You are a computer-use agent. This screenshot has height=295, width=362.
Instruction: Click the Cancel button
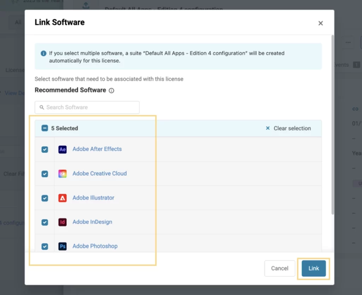[280, 268]
